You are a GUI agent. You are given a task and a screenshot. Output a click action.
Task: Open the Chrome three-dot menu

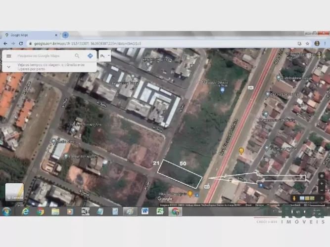tap(325, 43)
